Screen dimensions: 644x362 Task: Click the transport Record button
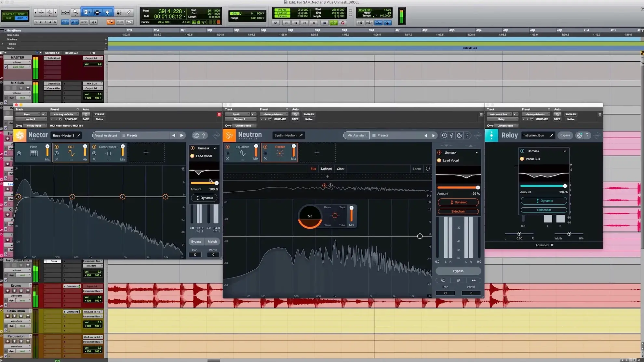pos(342,23)
